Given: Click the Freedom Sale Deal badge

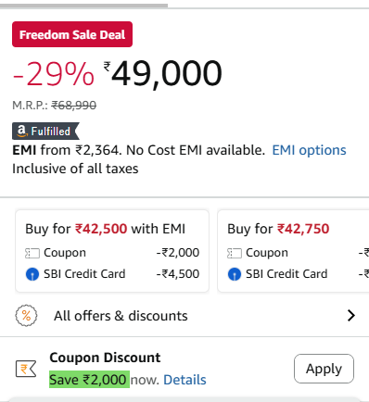Looking at the screenshot, I should (x=72, y=34).
